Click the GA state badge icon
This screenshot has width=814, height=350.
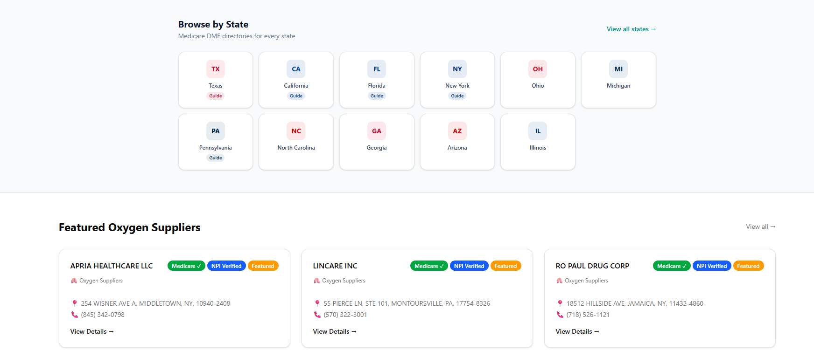coord(377,131)
